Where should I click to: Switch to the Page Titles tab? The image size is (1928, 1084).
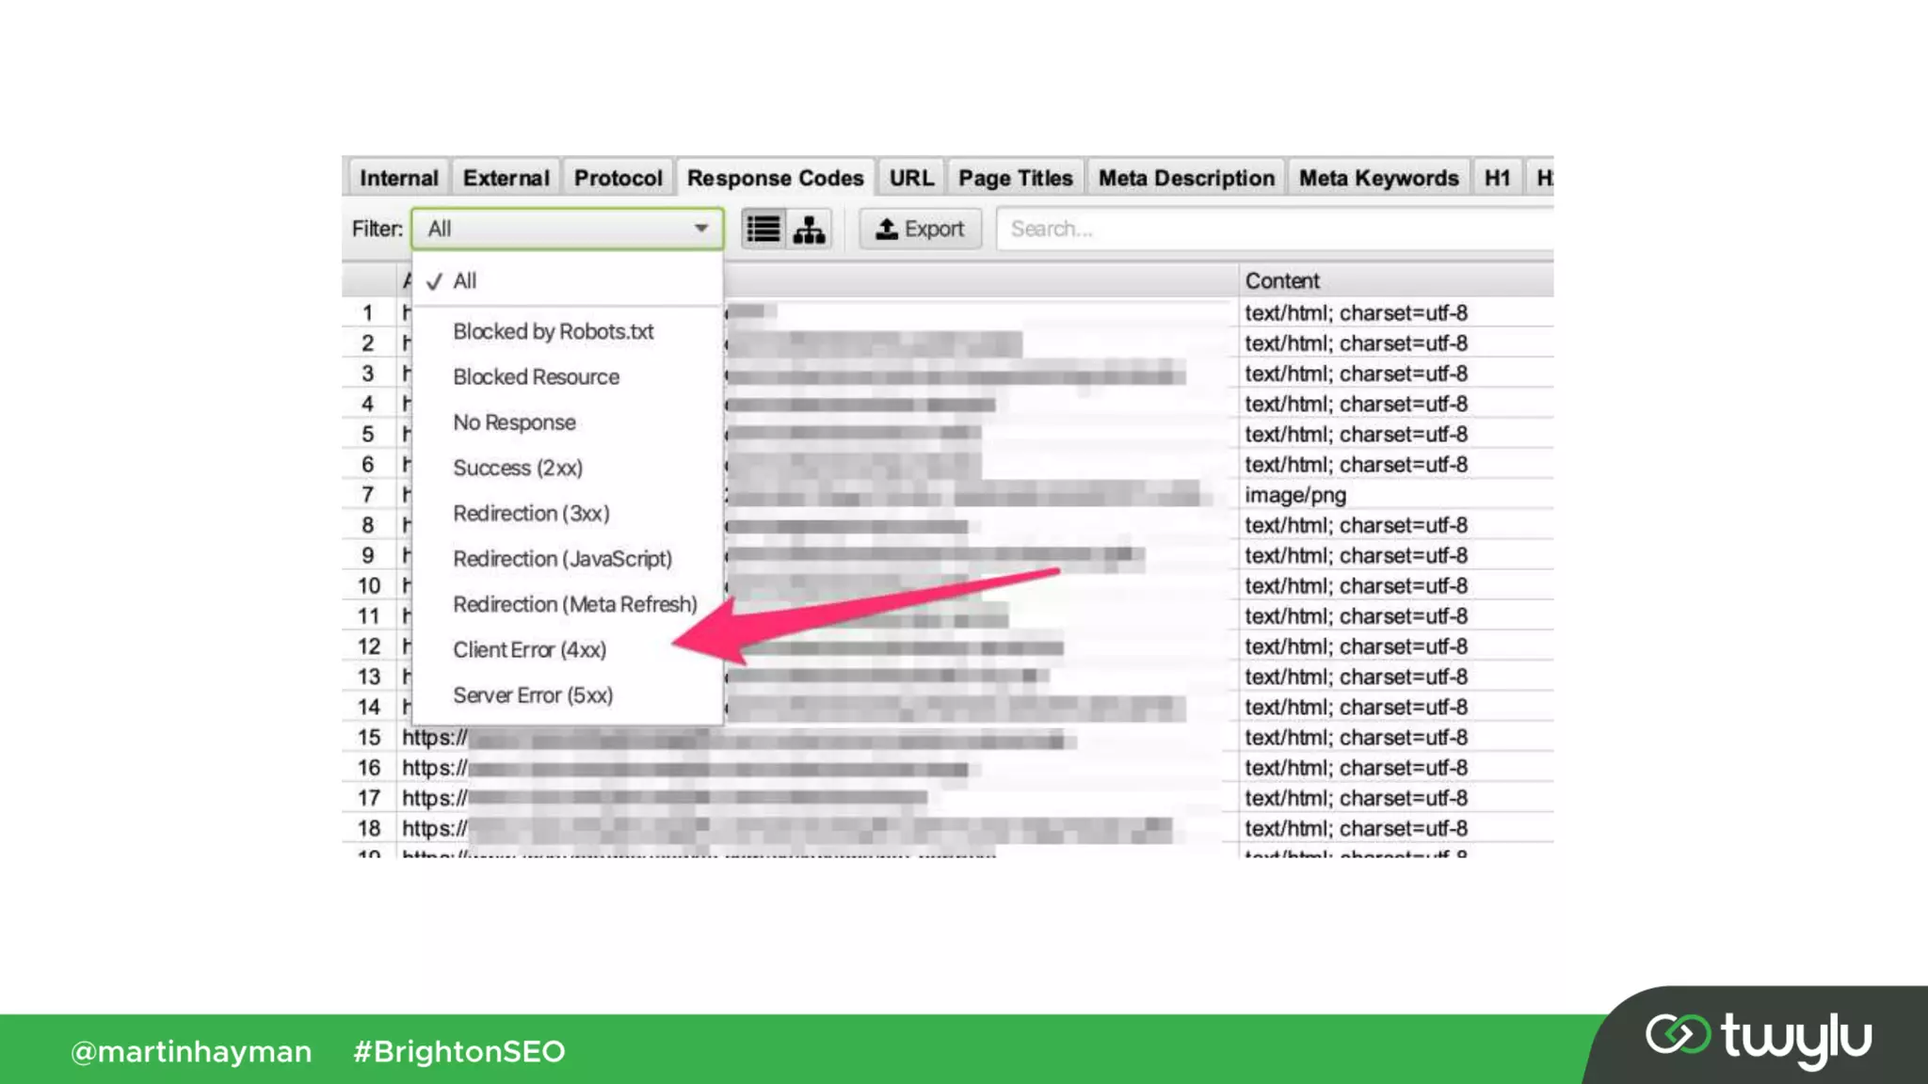[x=1015, y=178]
